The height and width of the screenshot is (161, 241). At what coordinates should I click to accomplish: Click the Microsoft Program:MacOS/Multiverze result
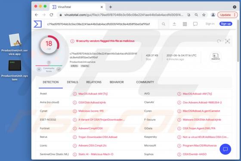coord(200,146)
